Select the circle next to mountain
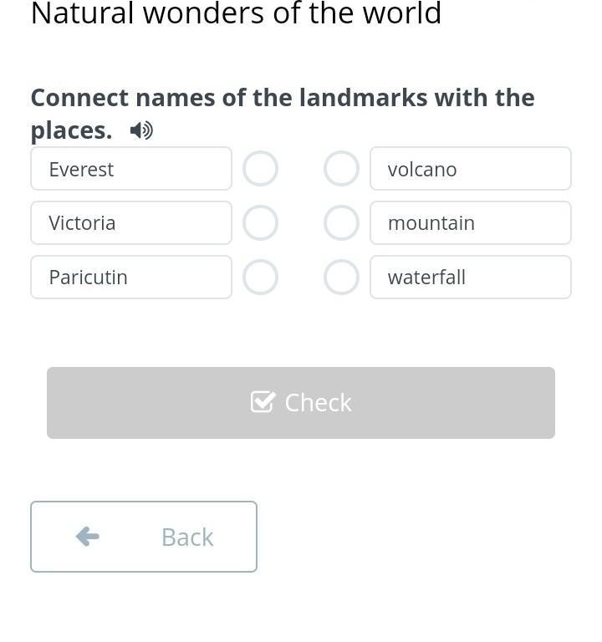The width and height of the screenshot is (602, 642). 341,223
